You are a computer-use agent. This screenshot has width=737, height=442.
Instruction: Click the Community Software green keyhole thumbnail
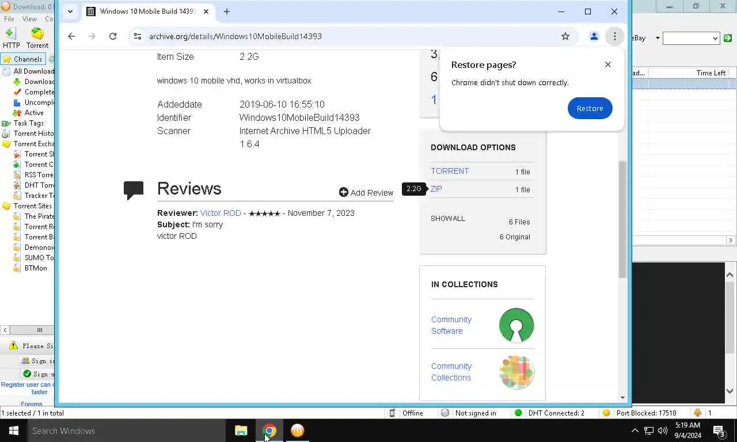516,325
